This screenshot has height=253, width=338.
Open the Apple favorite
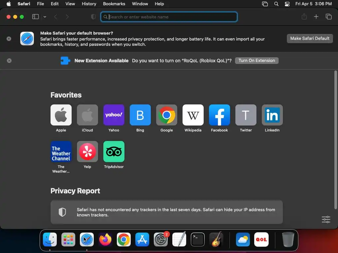tap(61, 115)
